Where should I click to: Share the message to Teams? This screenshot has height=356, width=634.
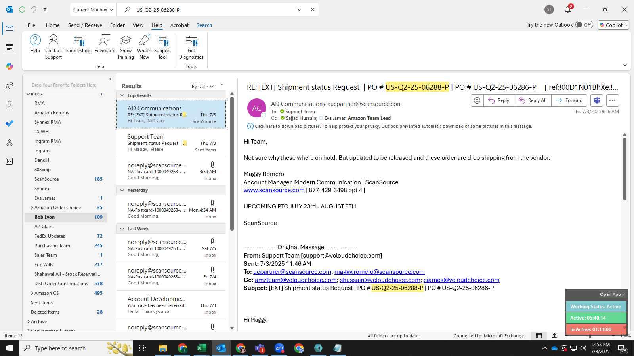pyautogui.click(x=597, y=100)
